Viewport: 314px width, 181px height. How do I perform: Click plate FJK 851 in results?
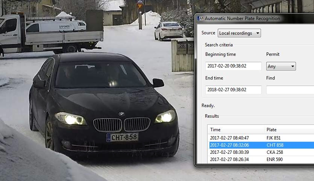(274, 138)
